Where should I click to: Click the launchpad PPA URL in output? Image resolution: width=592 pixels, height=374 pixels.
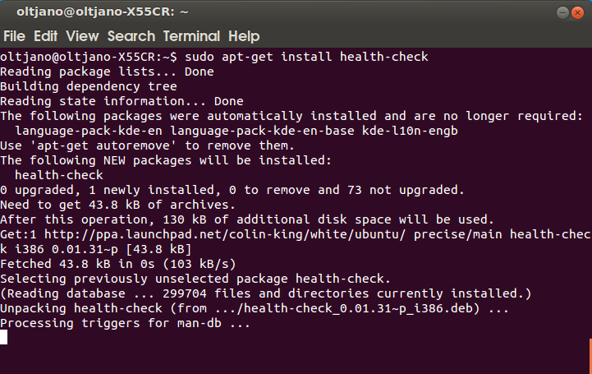coord(225,234)
